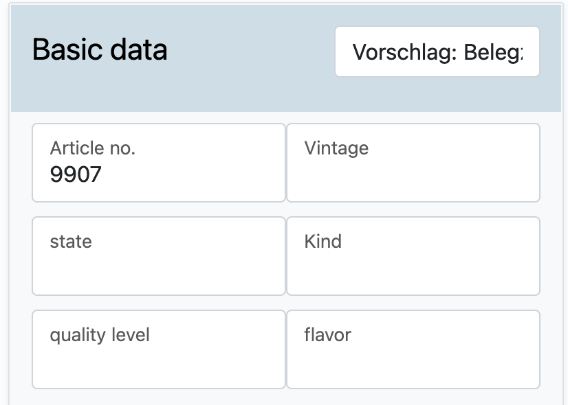
Task: Click empty area below flavor label
Action: (413, 367)
